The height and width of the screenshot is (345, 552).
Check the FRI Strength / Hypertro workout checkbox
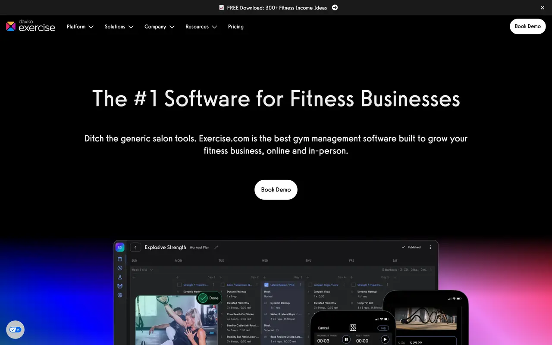pos(354,285)
